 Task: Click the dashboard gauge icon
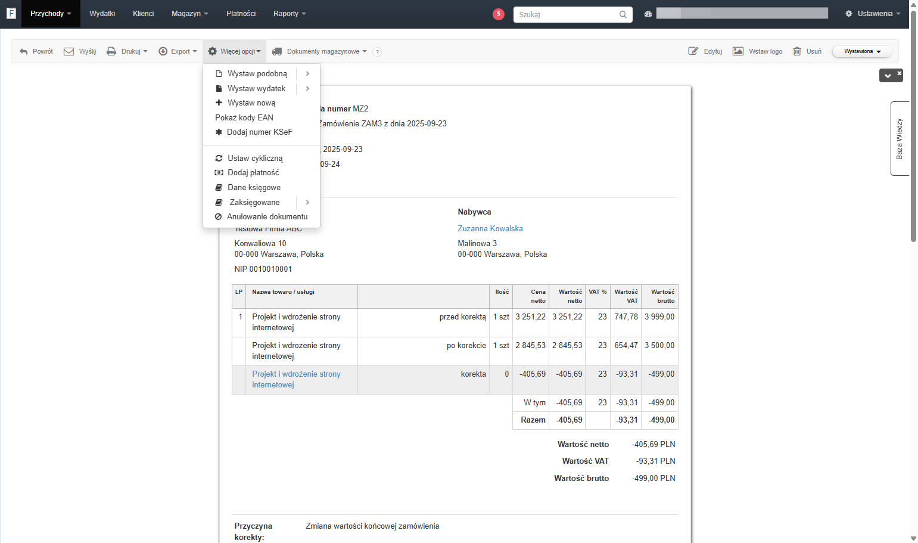(648, 14)
